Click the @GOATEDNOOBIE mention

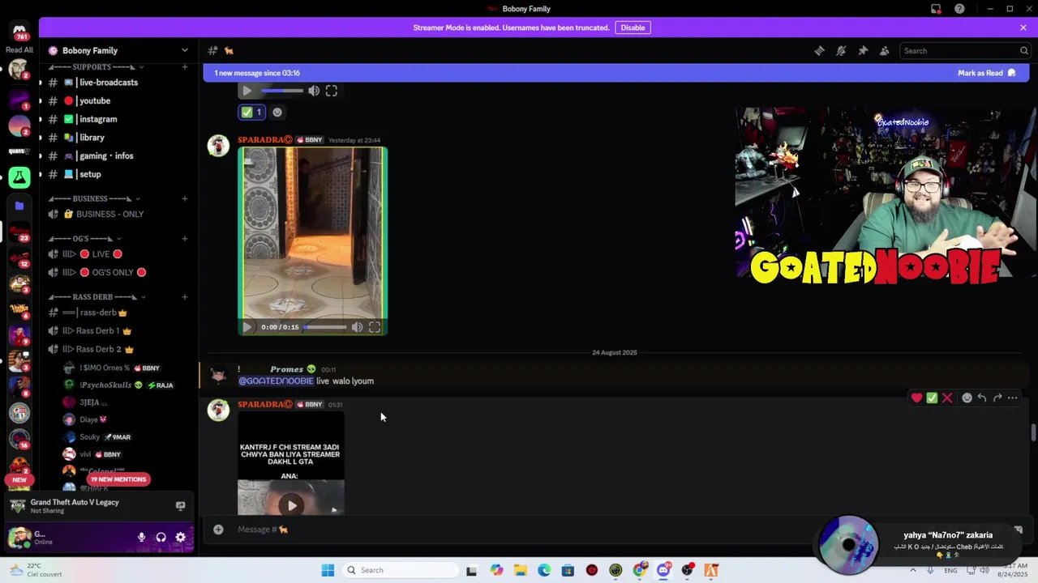pos(276,381)
